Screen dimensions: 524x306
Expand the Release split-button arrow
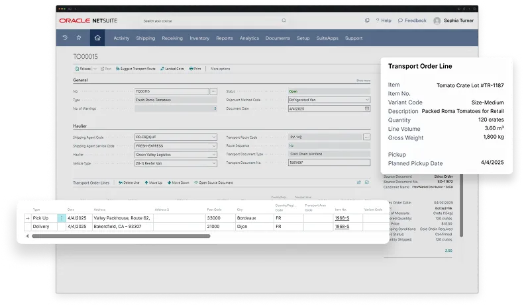[95, 69]
